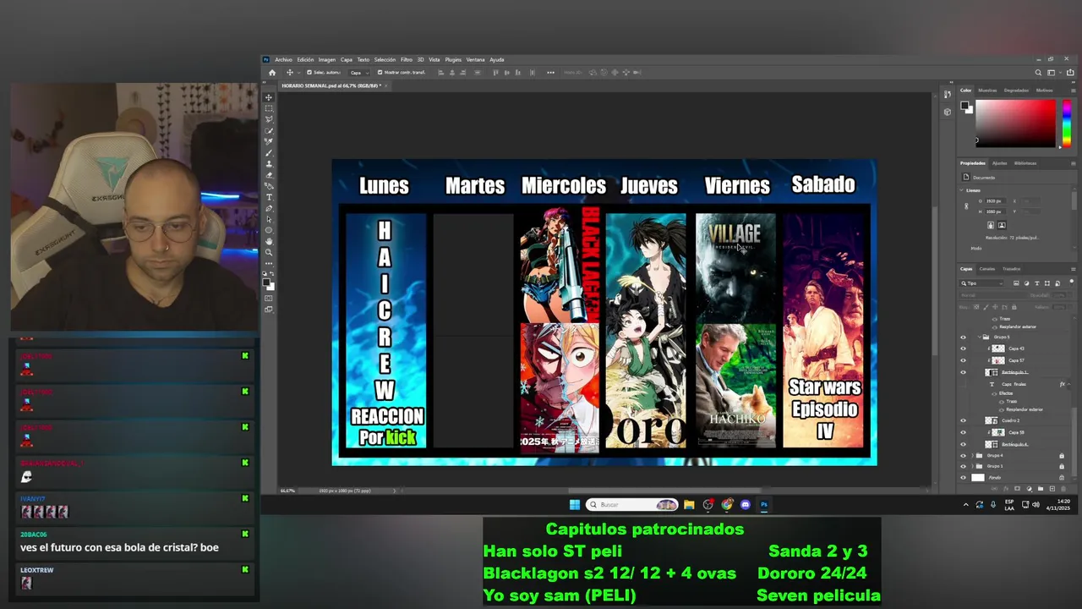
Task: Open the Ventana menu
Action: [476, 60]
